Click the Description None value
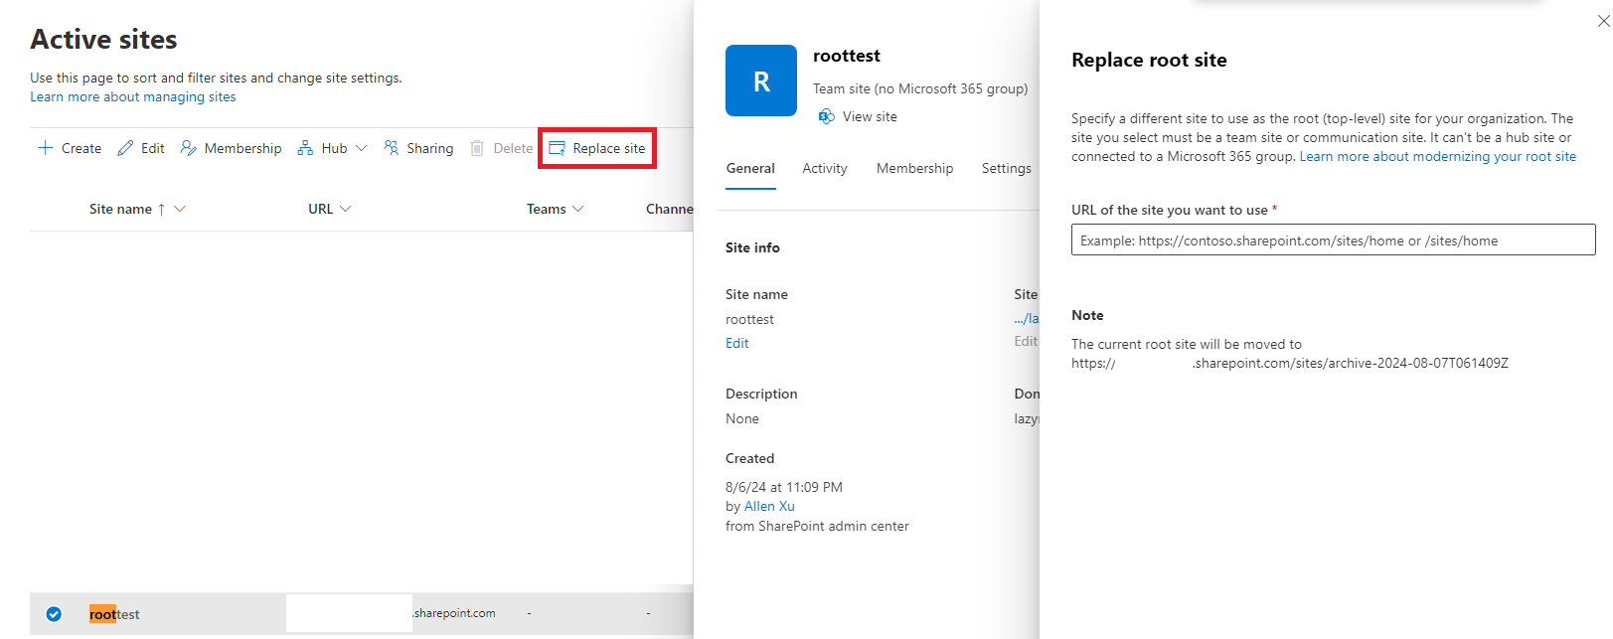The height and width of the screenshot is (639, 1613). (742, 418)
